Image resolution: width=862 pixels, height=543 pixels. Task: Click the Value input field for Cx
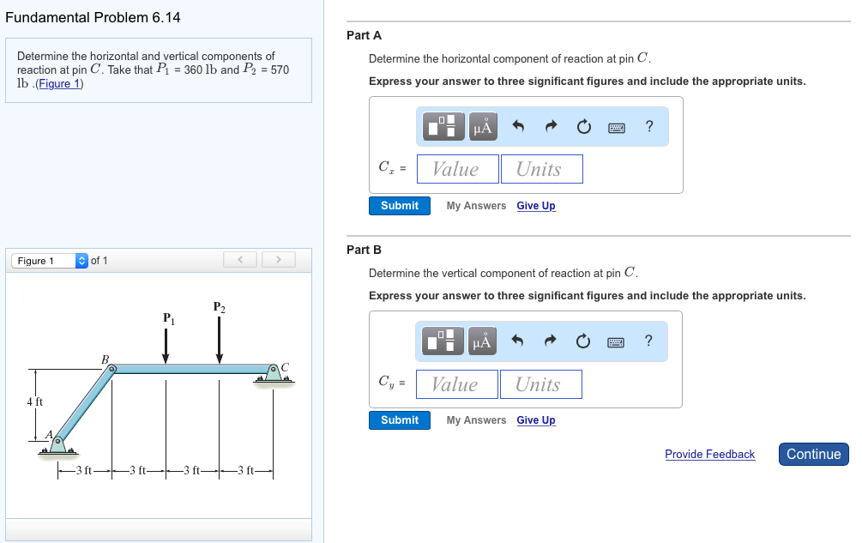tap(457, 168)
